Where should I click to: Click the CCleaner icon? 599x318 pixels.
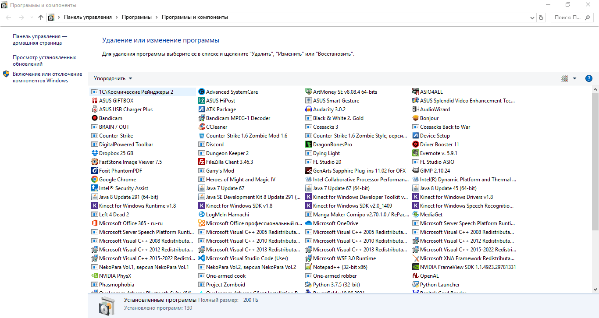202,127
